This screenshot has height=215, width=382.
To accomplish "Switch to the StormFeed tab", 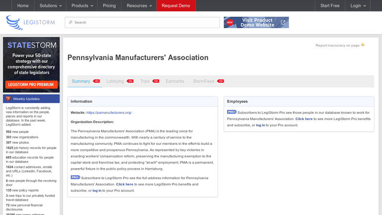I will [203, 81].
